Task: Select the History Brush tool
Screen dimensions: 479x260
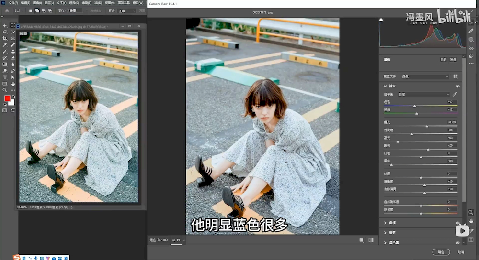Action: pos(5,58)
